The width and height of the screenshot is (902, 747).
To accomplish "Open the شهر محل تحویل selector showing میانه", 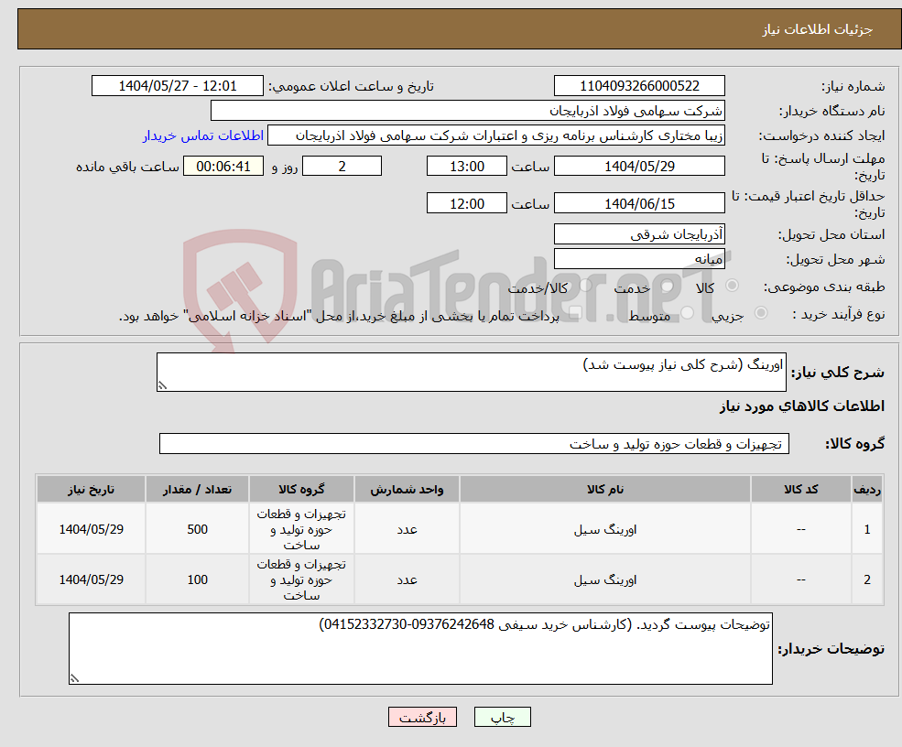I will coord(638,258).
